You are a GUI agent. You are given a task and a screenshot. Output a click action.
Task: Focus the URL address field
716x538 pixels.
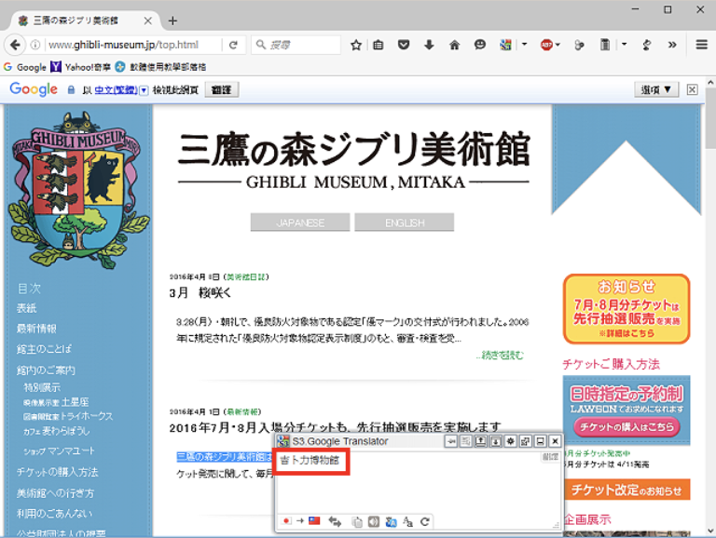coord(132,45)
